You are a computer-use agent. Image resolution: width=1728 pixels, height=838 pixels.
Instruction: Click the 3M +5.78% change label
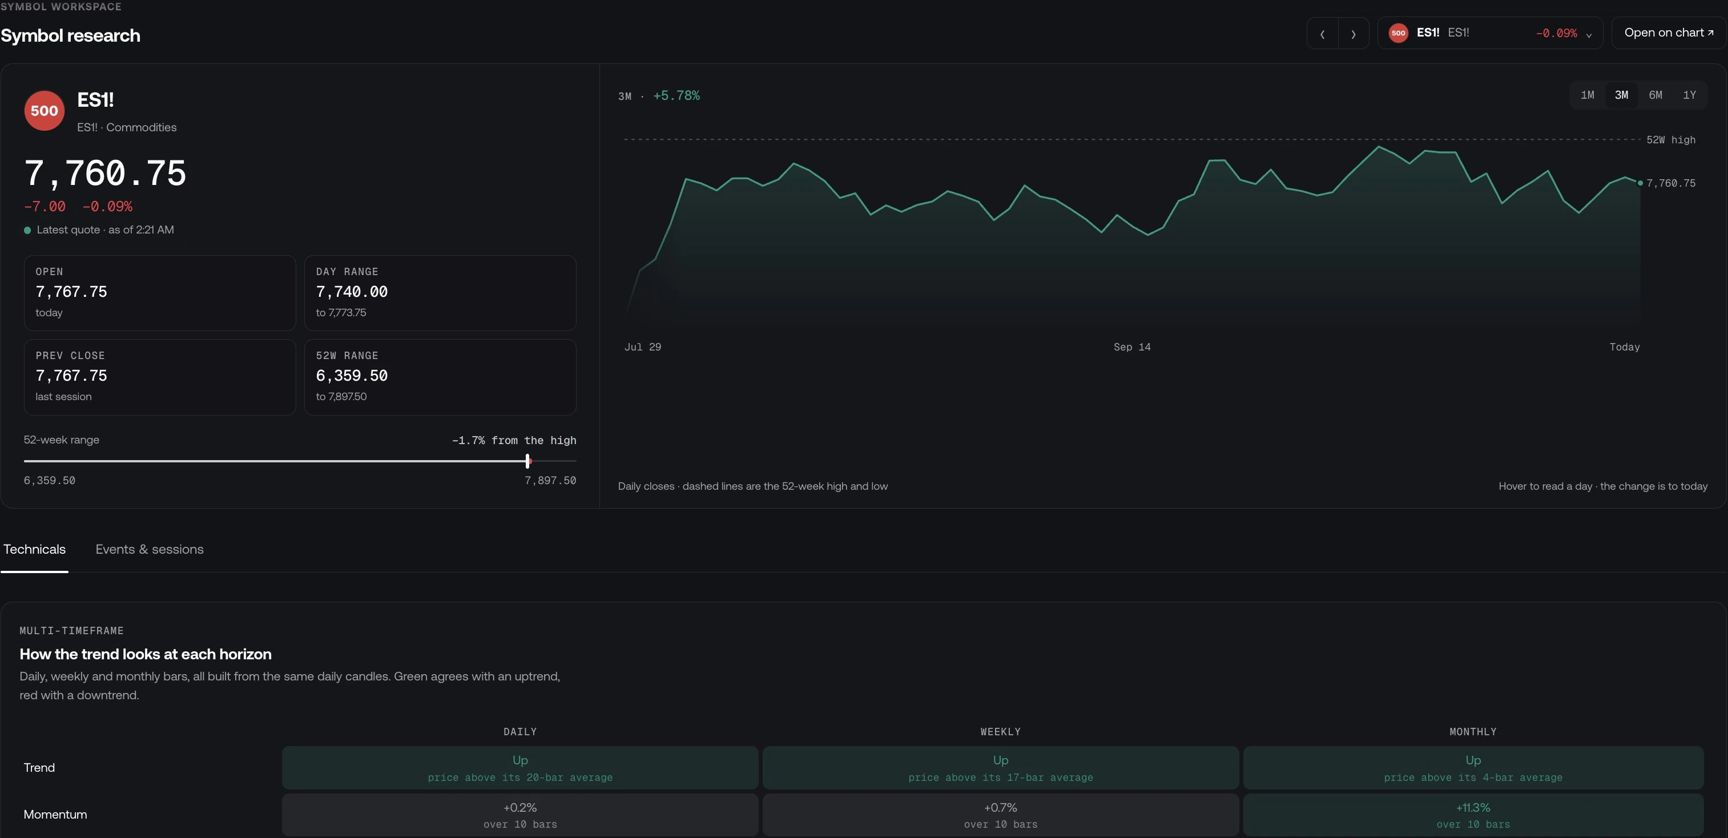point(659,96)
